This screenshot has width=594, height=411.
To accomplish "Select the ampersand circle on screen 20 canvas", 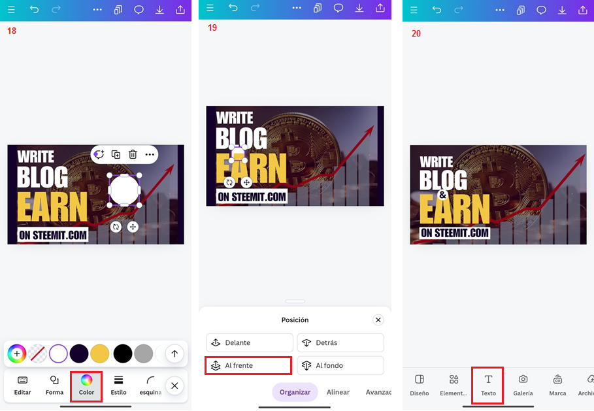I will click(x=442, y=195).
